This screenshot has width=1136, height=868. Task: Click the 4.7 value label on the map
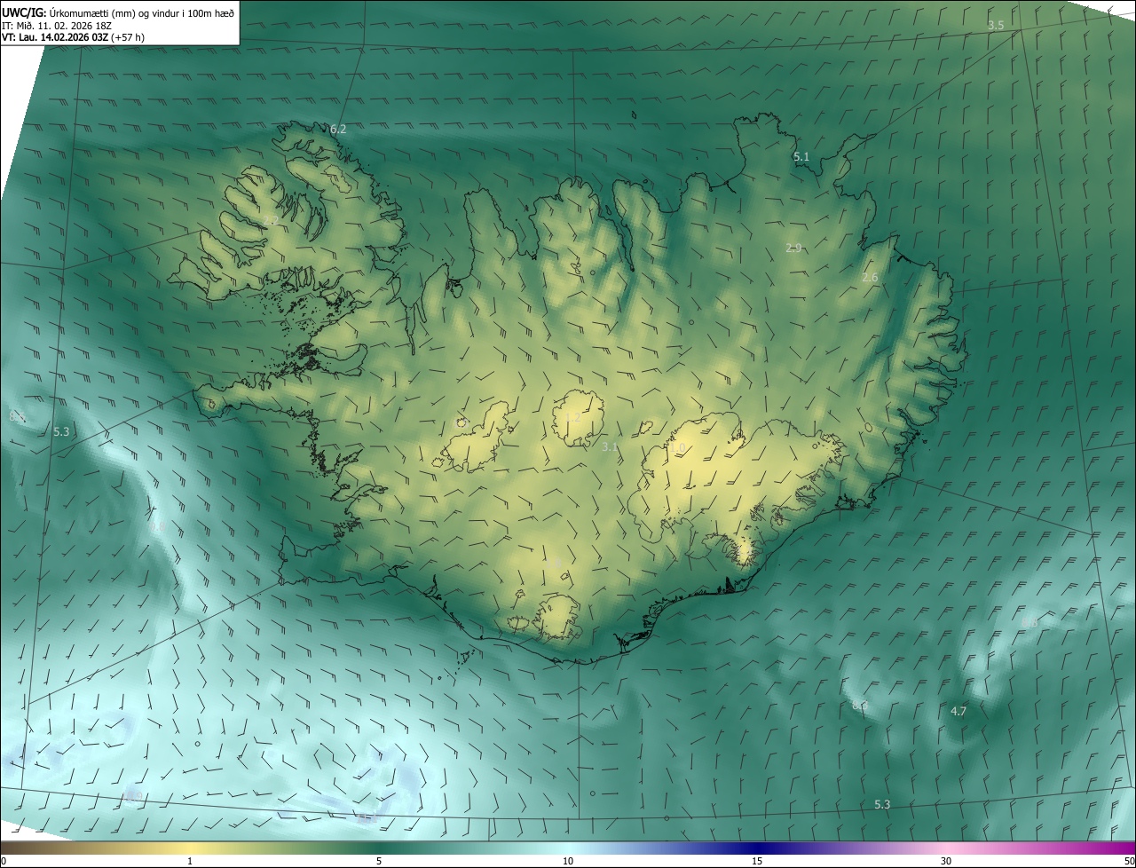[958, 711]
